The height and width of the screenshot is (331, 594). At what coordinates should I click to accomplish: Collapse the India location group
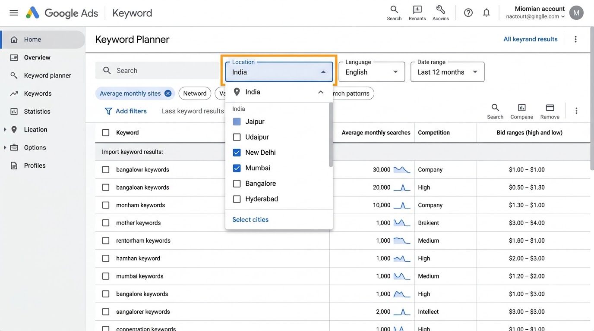pos(321,92)
